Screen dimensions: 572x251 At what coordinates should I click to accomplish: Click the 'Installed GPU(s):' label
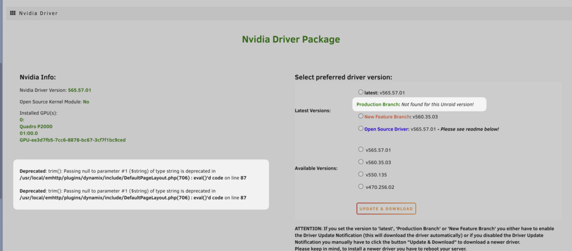click(38, 113)
